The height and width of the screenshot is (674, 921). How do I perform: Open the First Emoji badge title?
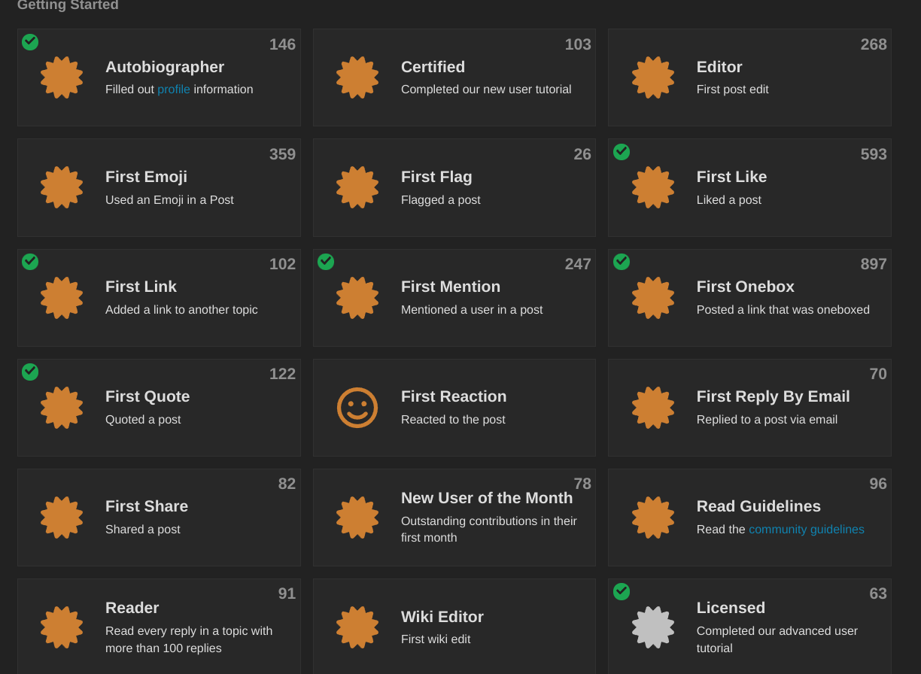coord(146,177)
